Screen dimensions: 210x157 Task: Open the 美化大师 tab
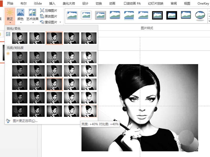click(69, 3)
